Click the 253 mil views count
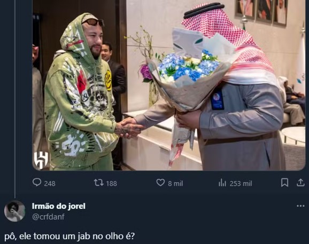309x244 pixels. [x=241, y=184]
